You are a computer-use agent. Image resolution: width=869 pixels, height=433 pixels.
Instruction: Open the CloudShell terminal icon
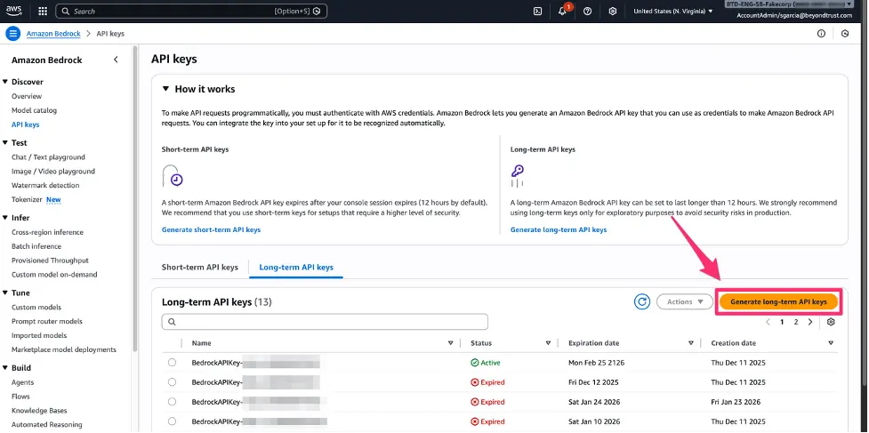(x=537, y=11)
